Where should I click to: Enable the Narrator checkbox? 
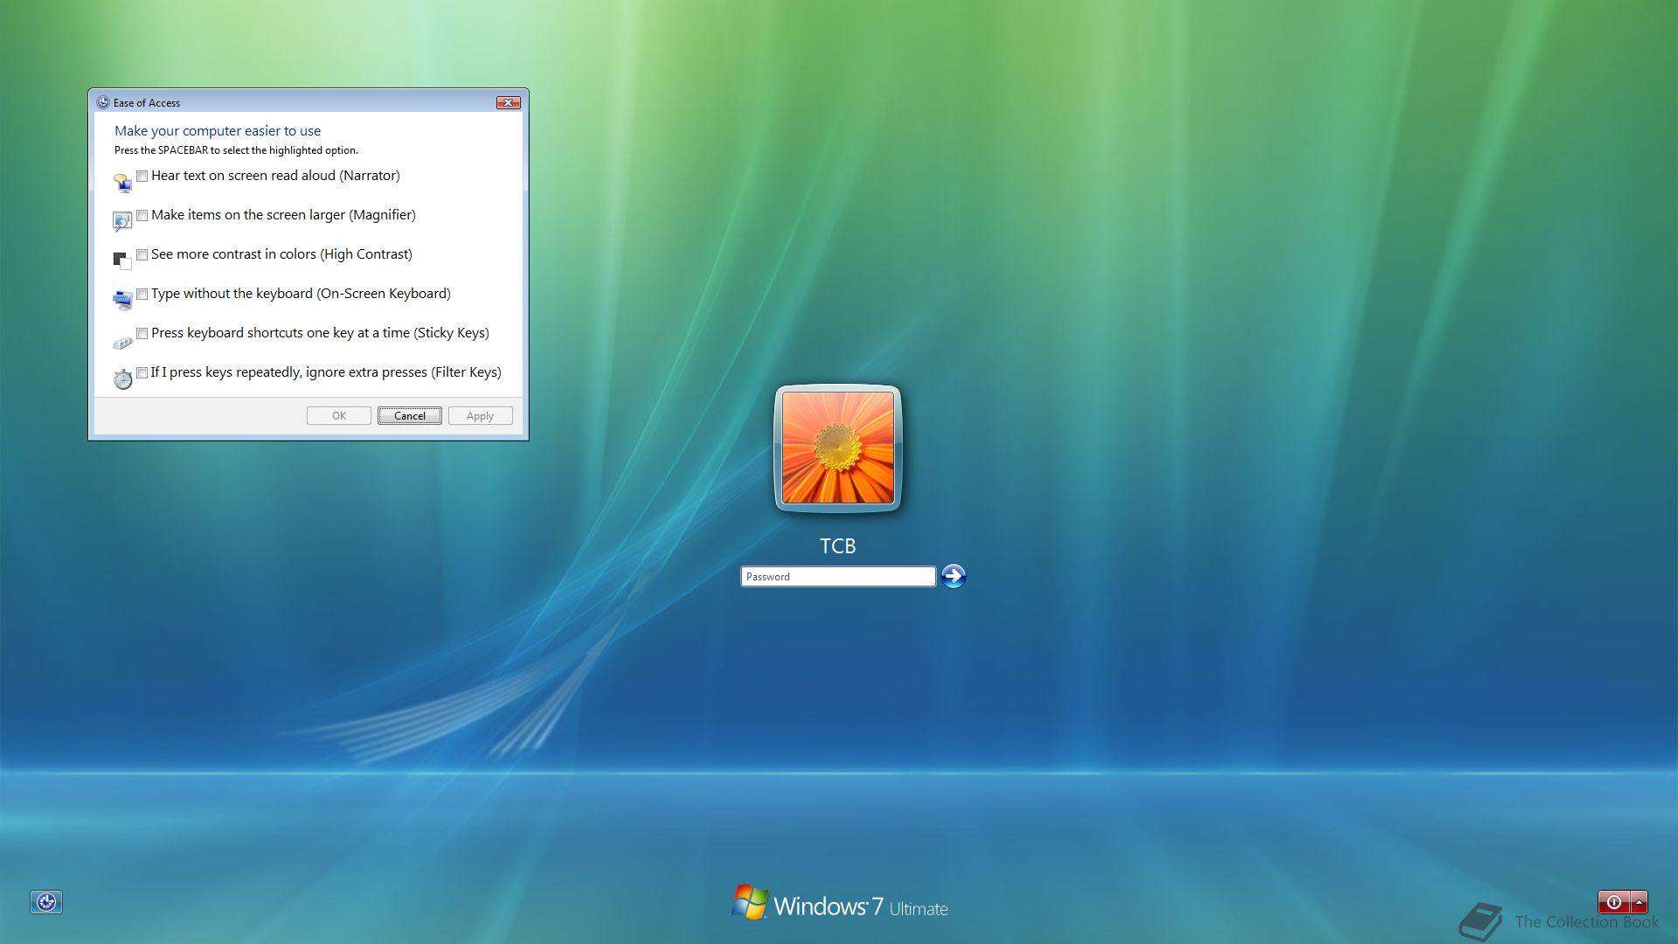(142, 177)
